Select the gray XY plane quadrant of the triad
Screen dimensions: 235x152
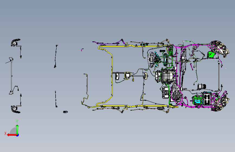13,131
